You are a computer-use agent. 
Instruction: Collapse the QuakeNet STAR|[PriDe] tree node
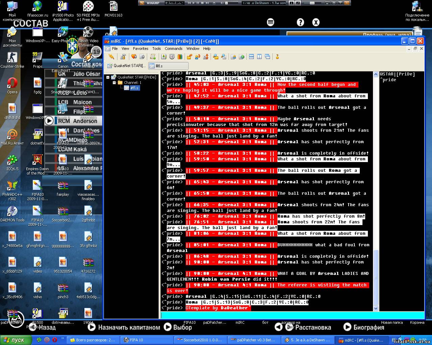pos(108,77)
